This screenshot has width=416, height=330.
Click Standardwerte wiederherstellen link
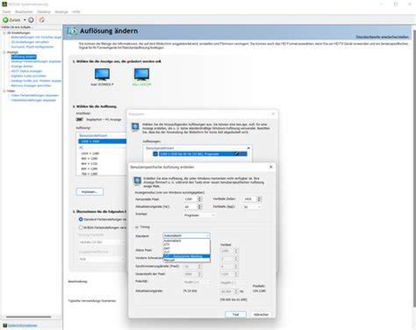point(382,37)
